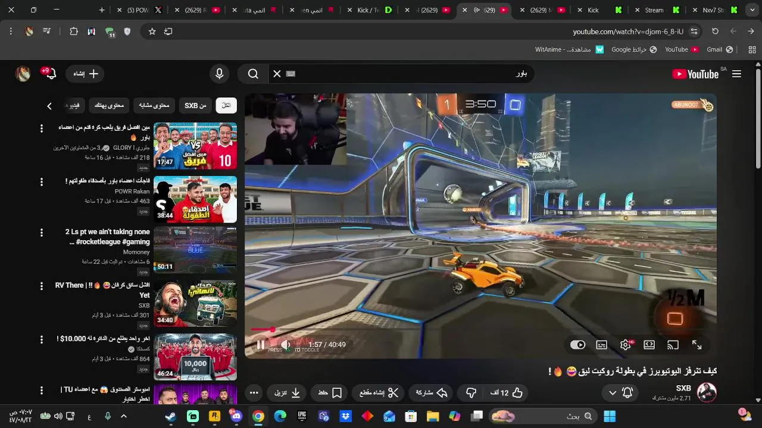This screenshot has width=762, height=428.
Task: Open the YouTube notifications bell with 9+
Action: (x=49, y=74)
